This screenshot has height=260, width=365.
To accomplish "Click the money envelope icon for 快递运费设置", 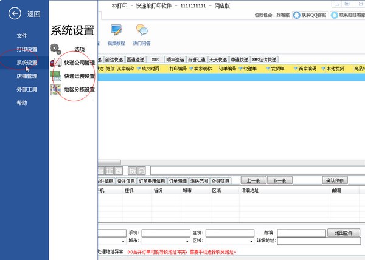I will pos(55,76).
